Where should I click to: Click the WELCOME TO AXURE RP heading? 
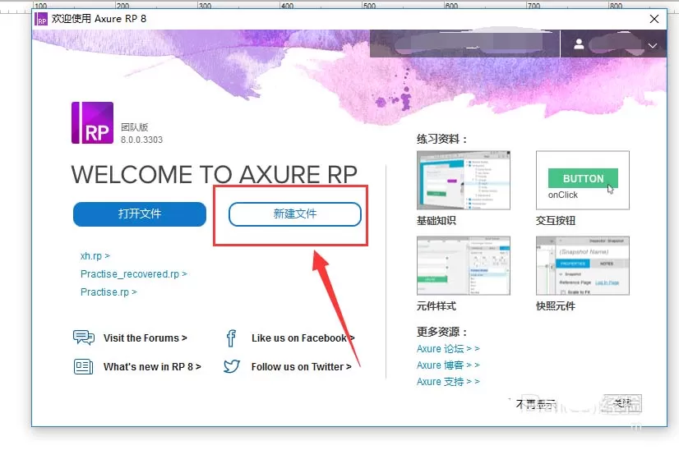(215, 174)
